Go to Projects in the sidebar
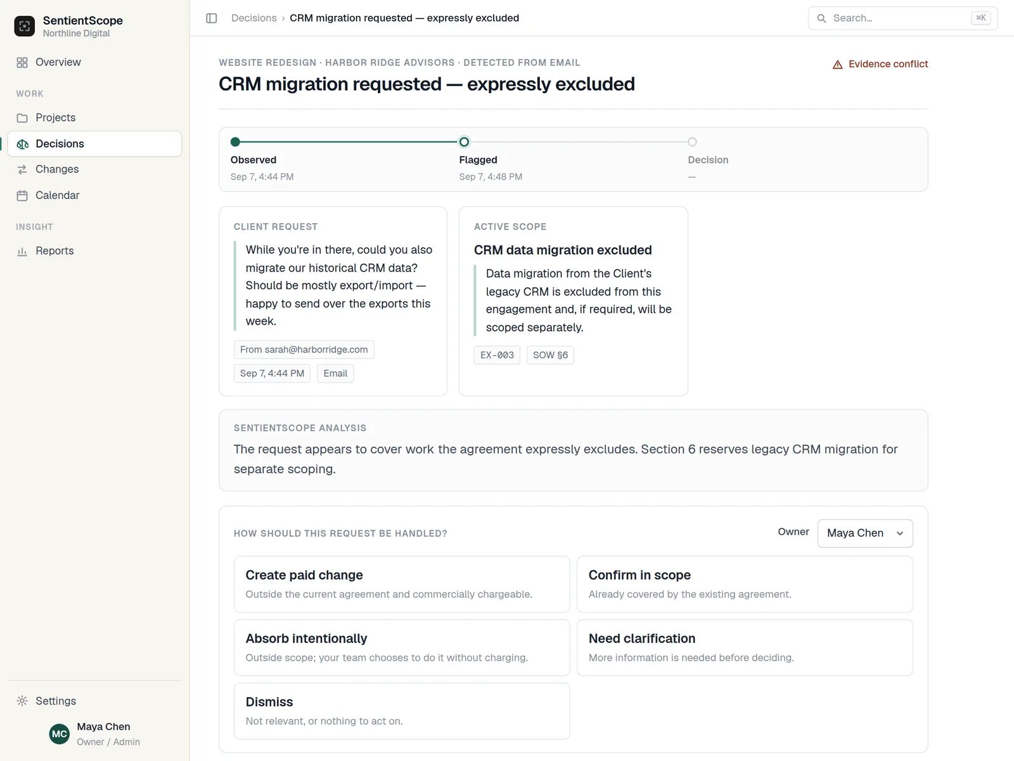Image resolution: width=1014 pixels, height=761 pixels. (94, 118)
